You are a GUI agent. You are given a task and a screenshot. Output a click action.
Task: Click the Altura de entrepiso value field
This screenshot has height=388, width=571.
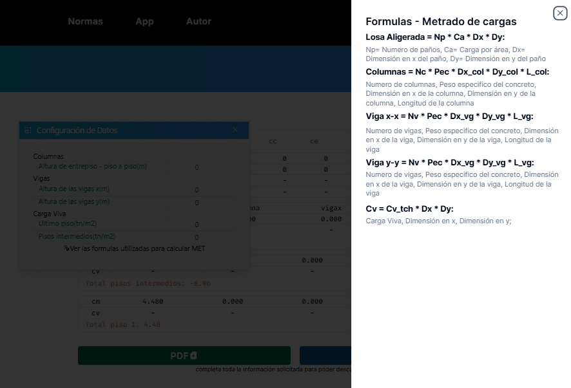[197, 167]
